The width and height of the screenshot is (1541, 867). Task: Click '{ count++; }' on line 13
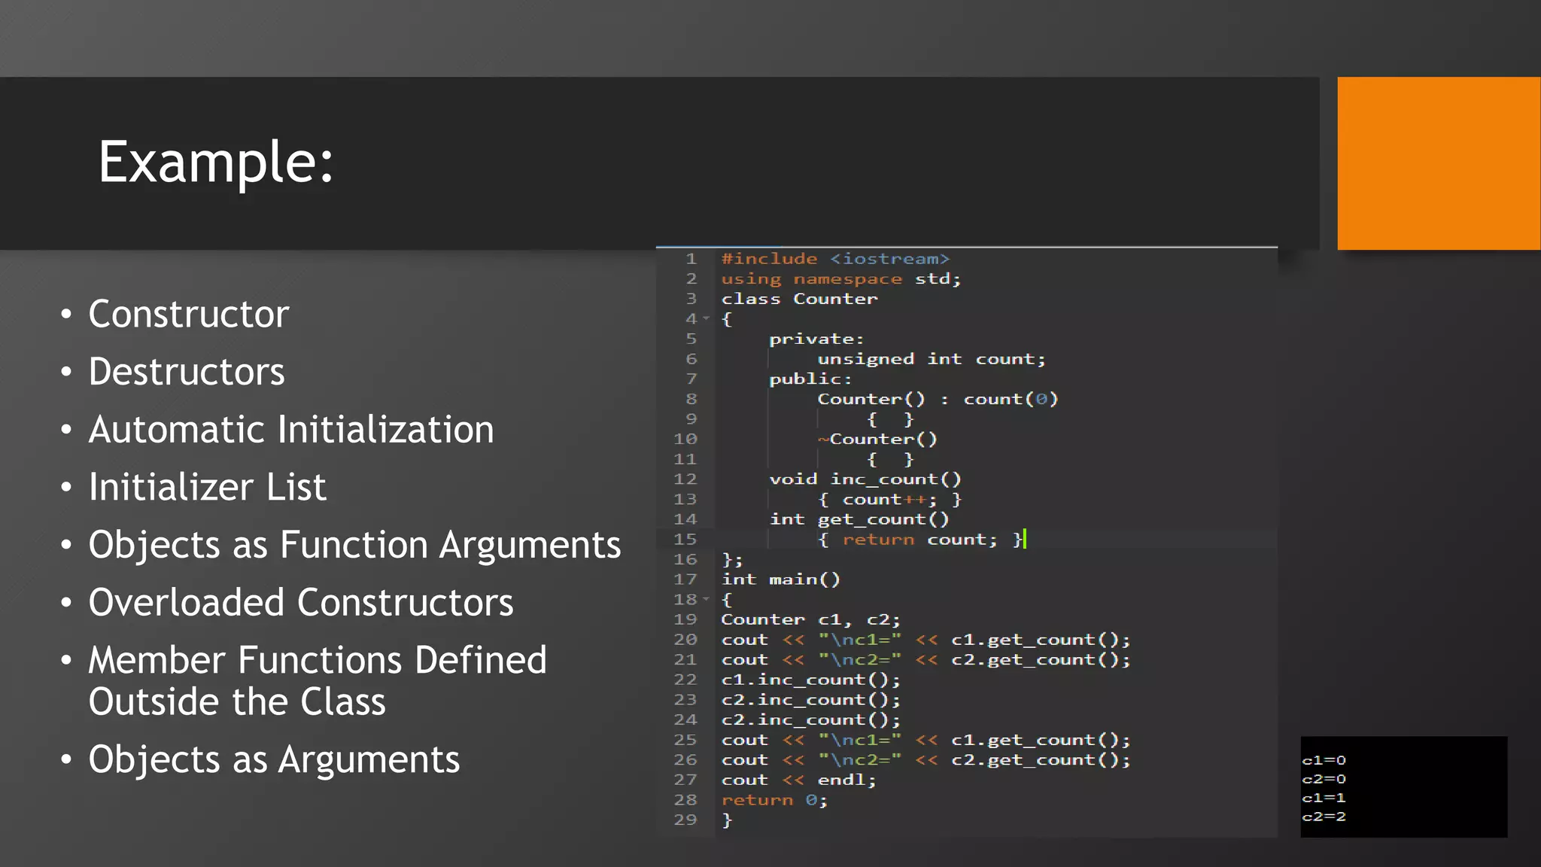tap(889, 500)
